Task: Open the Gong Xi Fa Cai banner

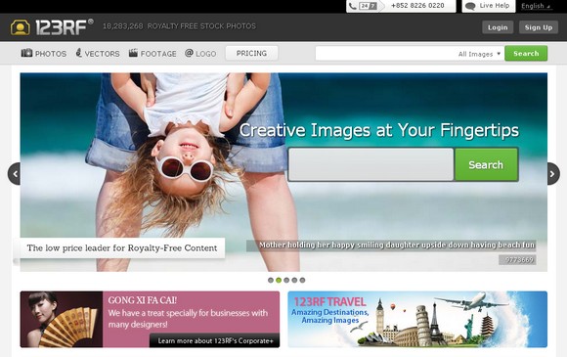Action: click(150, 320)
